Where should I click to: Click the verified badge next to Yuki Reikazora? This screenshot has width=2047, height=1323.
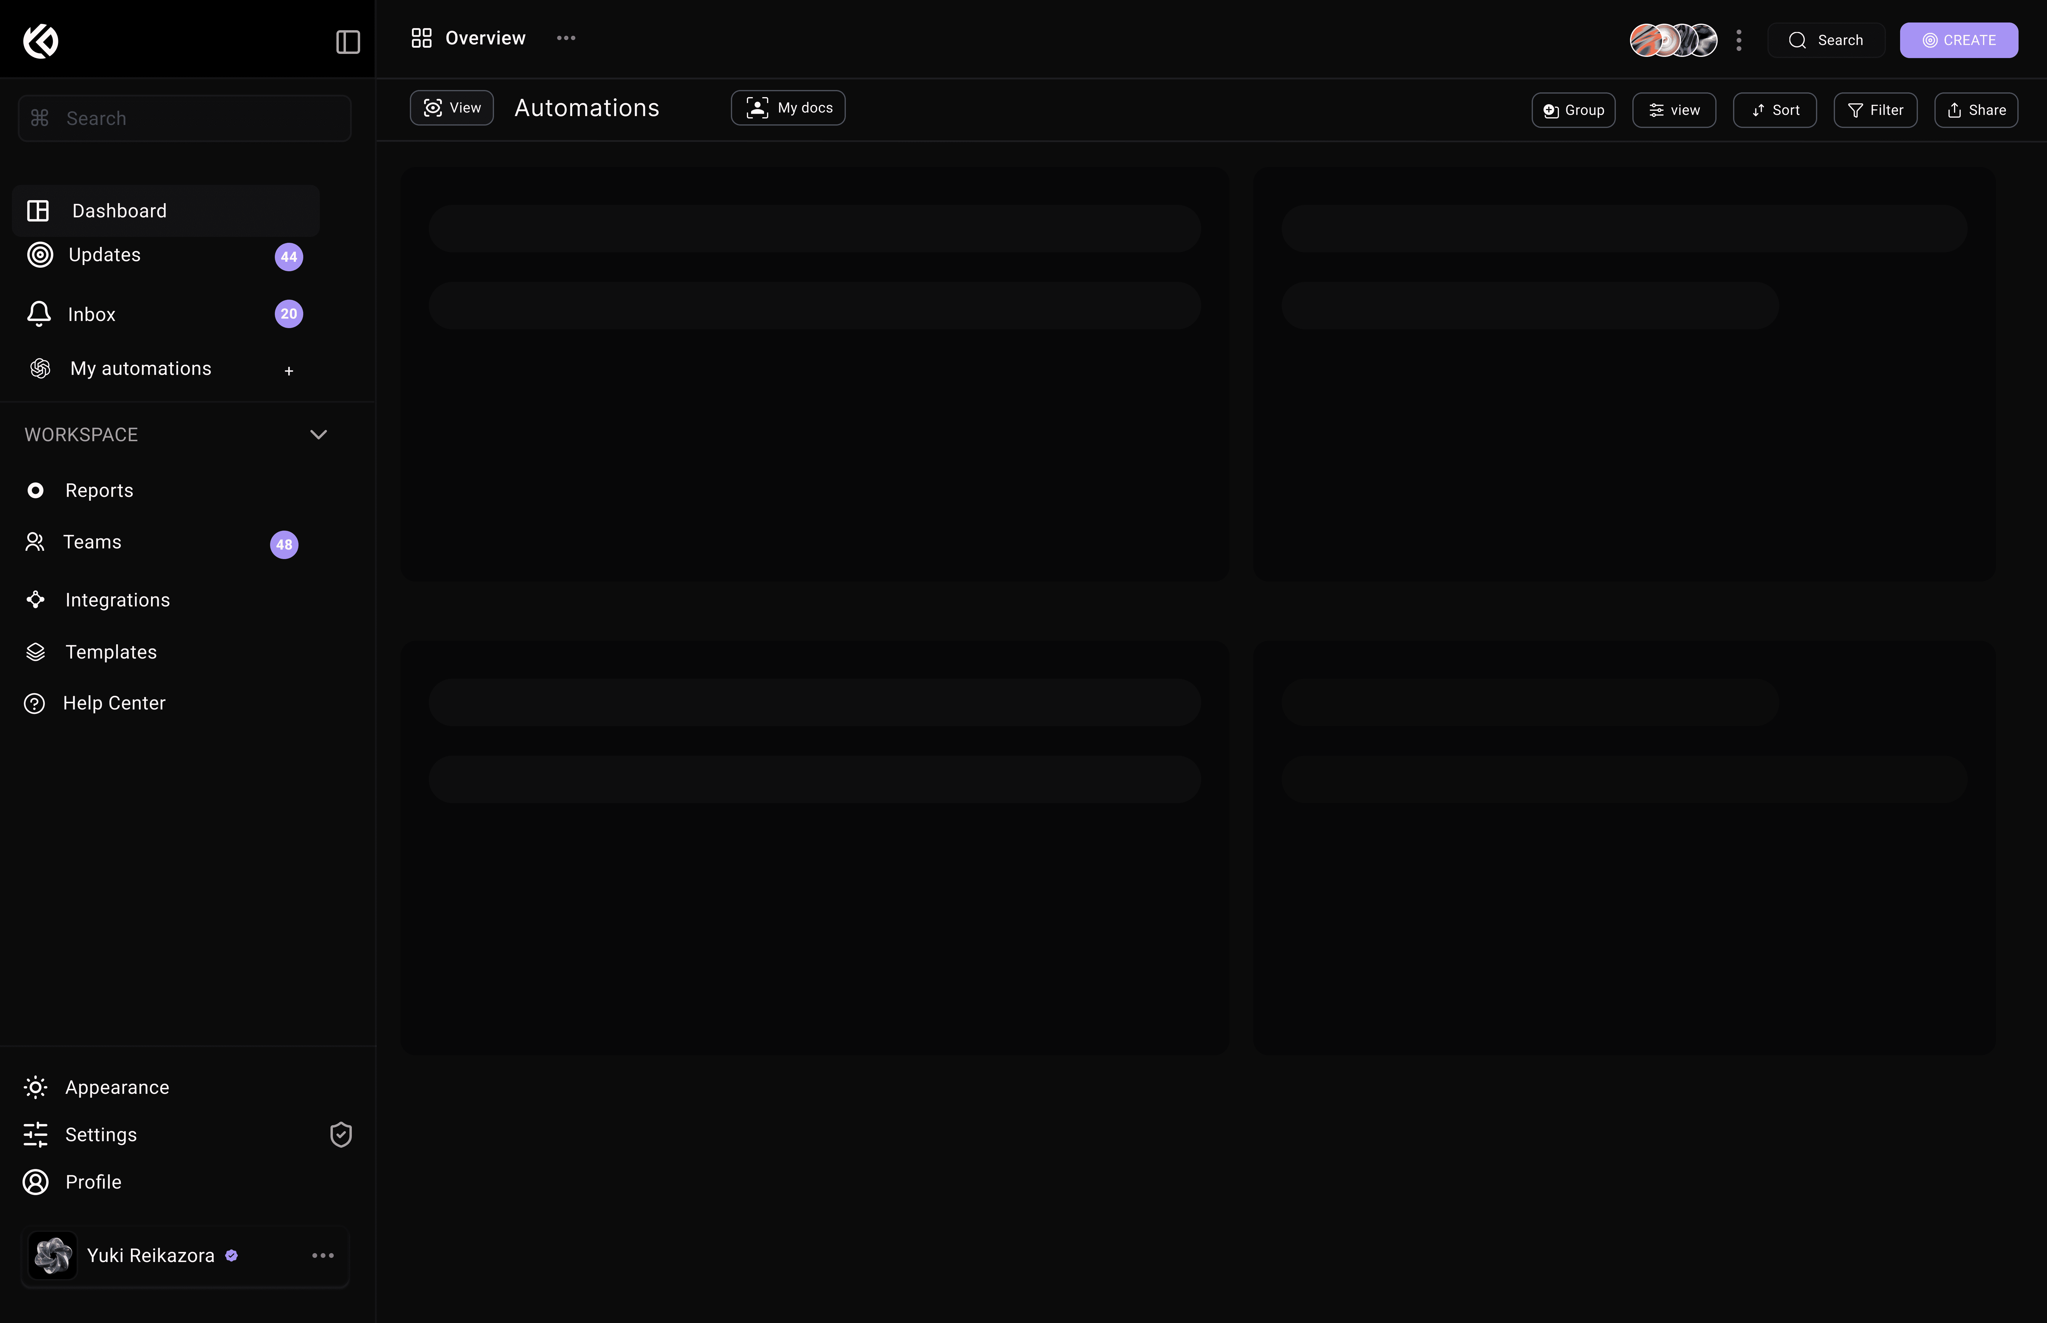(231, 1256)
